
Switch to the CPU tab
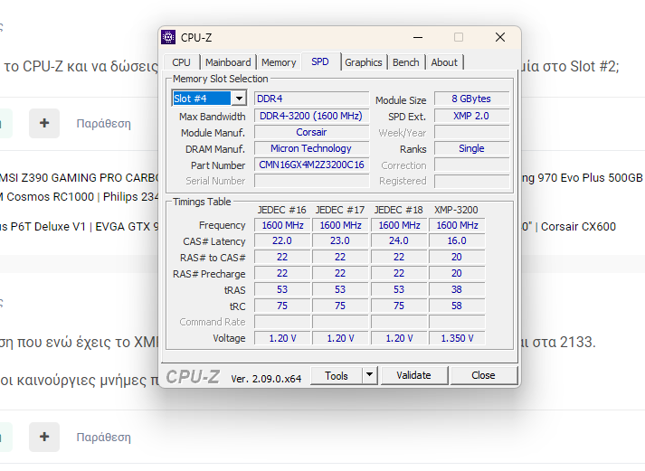(x=182, y=62)
